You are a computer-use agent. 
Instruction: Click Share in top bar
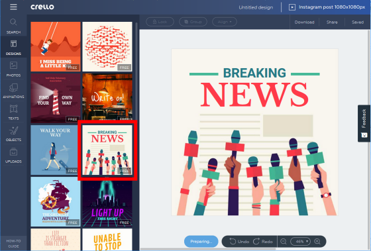pyautogui.click(x=332, y=22)
